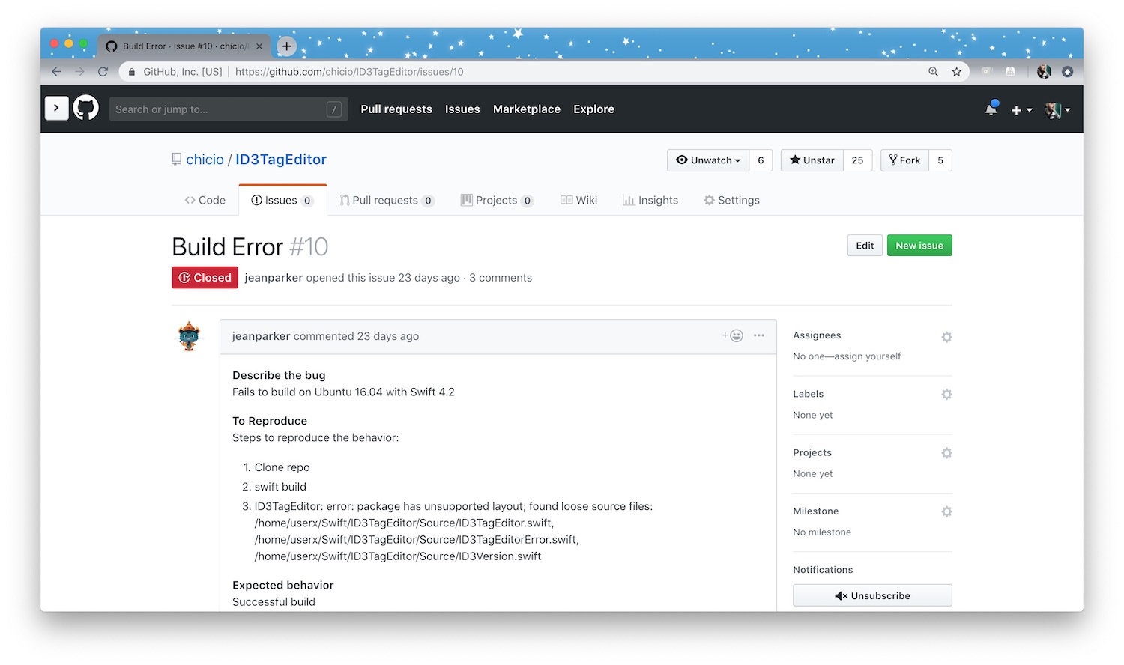This screenshot has width=1124, height=665.
Task: Open the Milestone gear icon
Action: pos(946,511)
